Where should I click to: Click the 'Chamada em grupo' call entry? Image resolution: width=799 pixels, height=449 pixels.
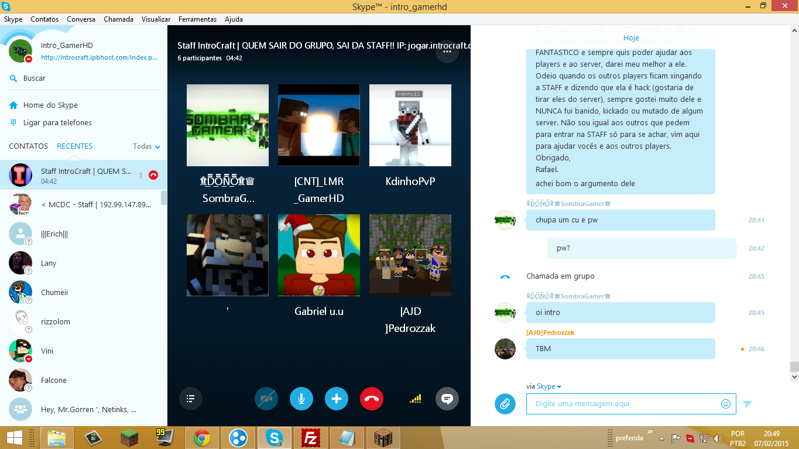(560, 276)
